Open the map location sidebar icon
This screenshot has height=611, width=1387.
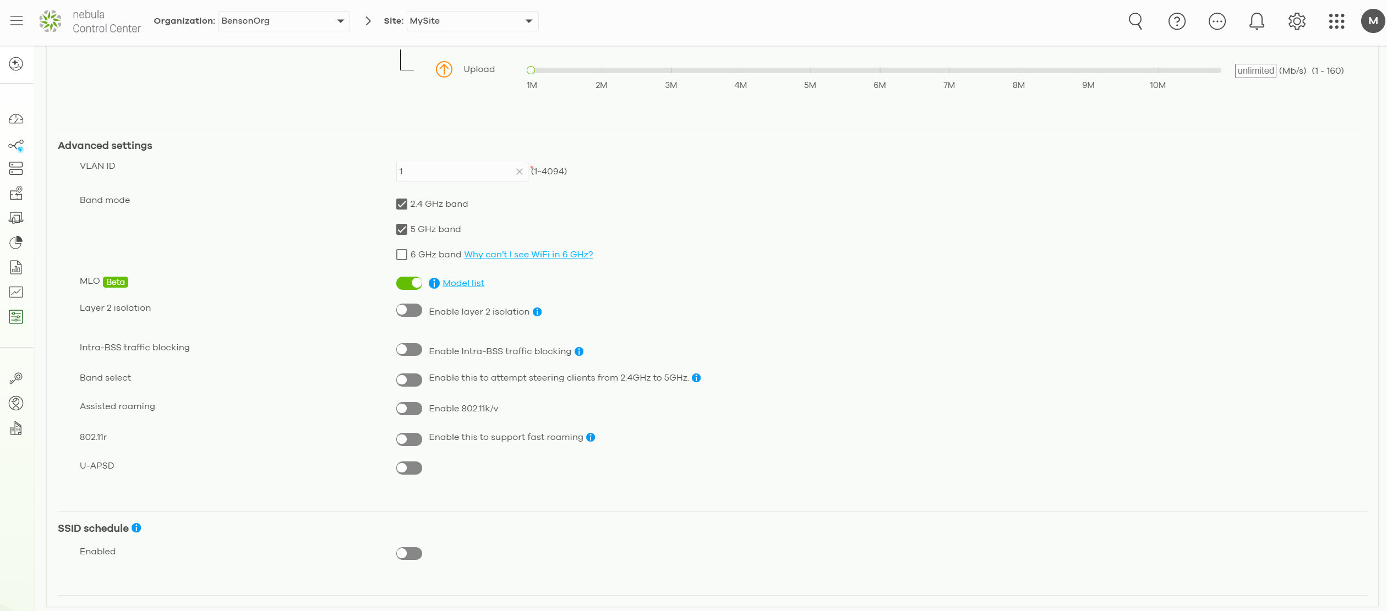point(16,193)
